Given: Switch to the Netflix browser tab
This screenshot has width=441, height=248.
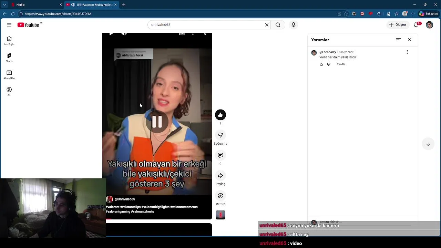Looking at the screenshot, I should coord(36,5).
